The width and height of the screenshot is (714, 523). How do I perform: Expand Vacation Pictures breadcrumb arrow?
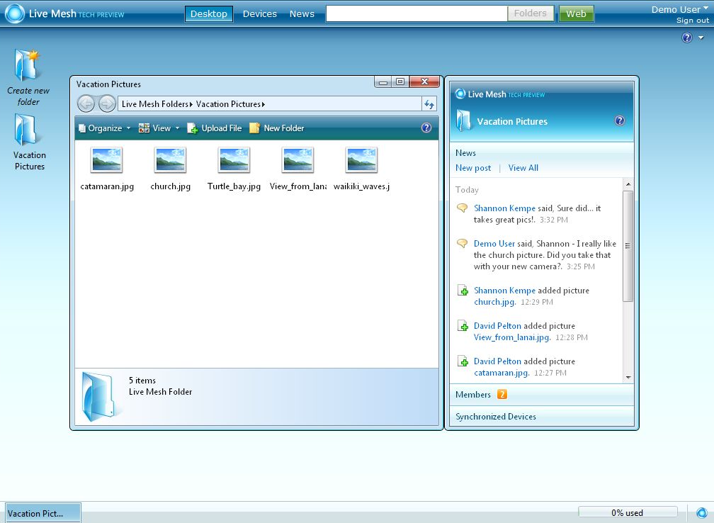pyautogui.click(x=263, y=104)
